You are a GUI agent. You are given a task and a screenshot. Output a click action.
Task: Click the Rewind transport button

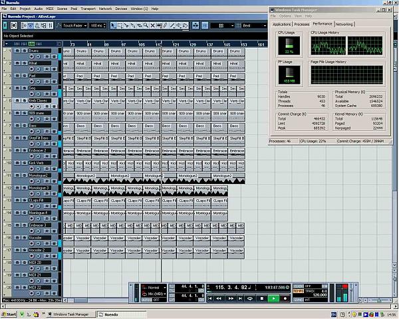219,298
